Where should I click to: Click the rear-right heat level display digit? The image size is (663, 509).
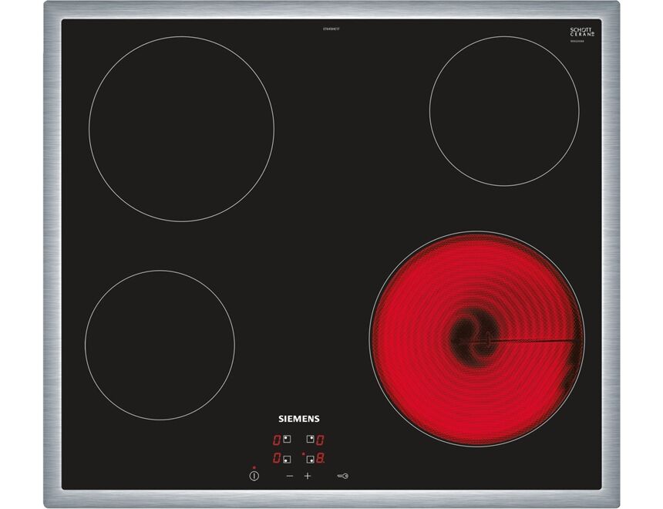[x=320, y=440]
